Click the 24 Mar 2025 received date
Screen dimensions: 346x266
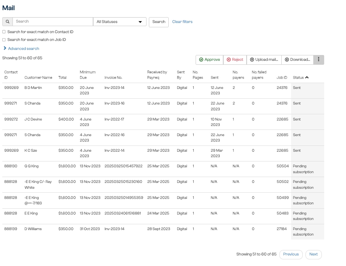coord(158,213)
